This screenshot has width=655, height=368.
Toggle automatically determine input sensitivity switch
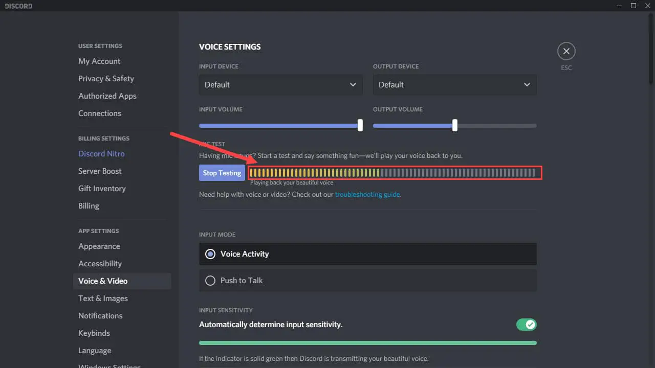(x=527, y=325)
